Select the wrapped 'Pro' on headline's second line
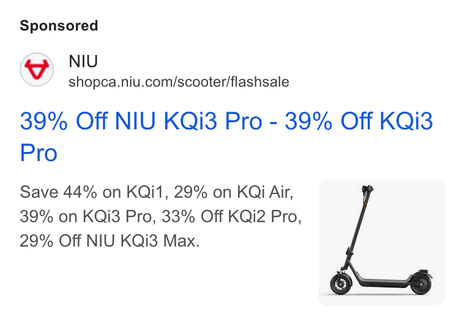 tap(39, 153)
